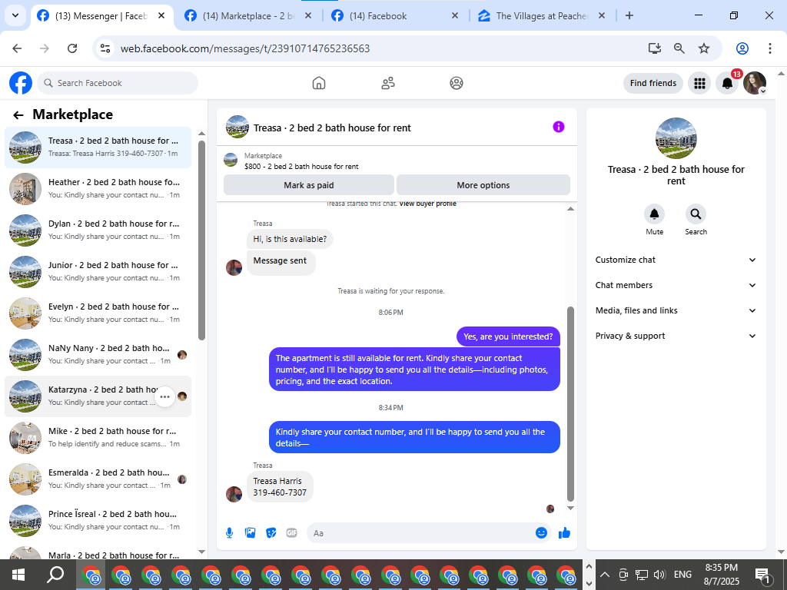Search in conversation with magnifier icon
The image size is (787, 590).
[x=696, y=214]
